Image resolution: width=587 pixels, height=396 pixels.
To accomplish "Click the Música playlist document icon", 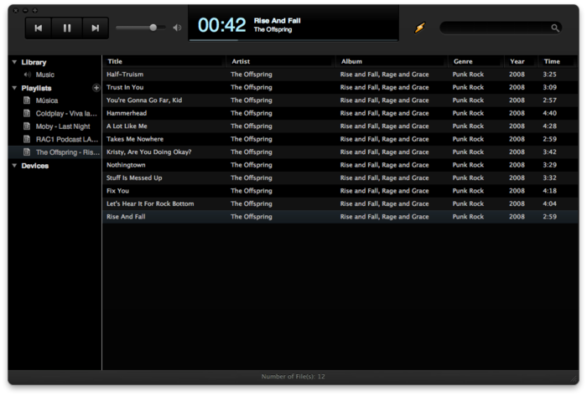I will pos(27,100).
